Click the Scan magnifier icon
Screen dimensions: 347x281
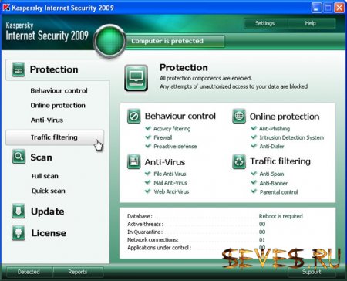click(x=19, y=157)
